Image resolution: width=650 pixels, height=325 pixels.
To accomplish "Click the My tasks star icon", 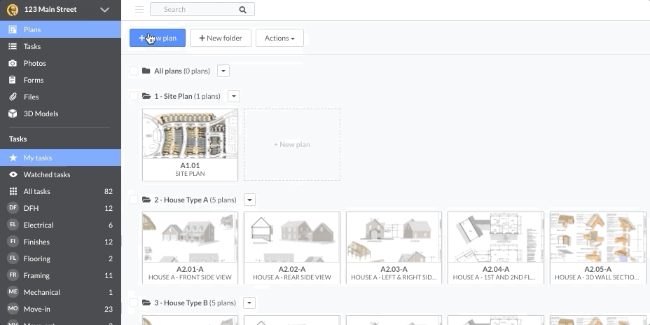I will tap(13, 158).
